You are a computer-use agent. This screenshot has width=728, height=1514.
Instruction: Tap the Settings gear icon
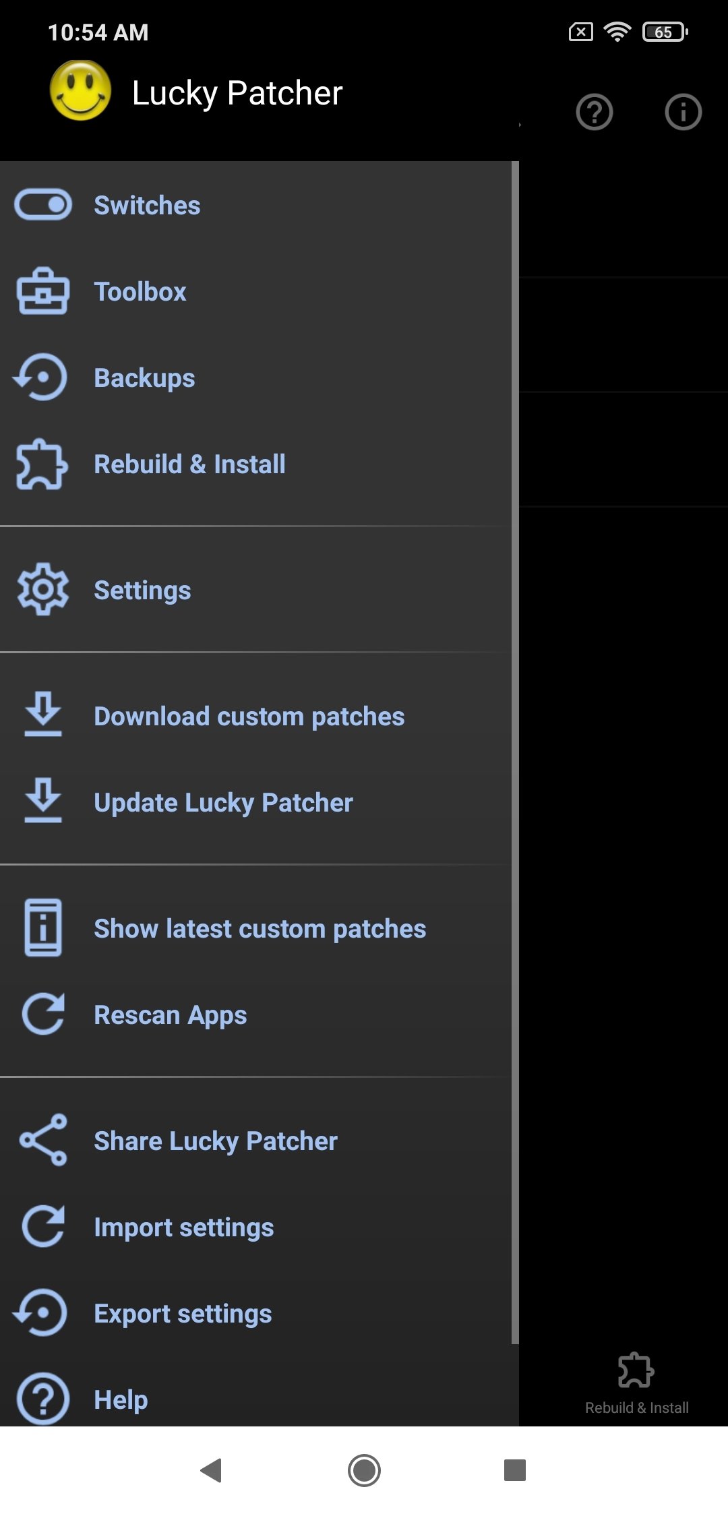tap(43, 590)
